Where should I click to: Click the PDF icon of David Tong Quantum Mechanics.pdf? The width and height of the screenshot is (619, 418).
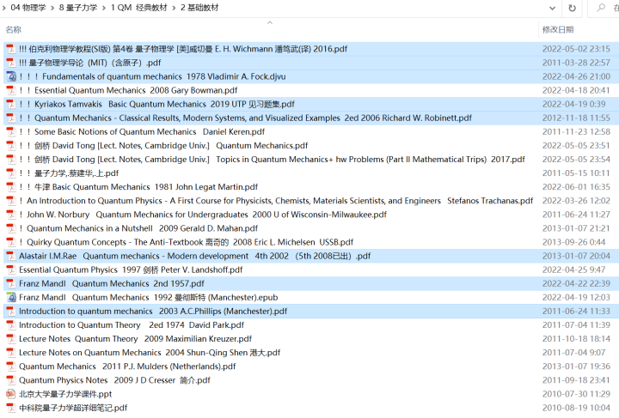[11, 145]
